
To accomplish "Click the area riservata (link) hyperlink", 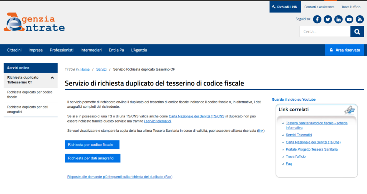I will pos(261,131).
